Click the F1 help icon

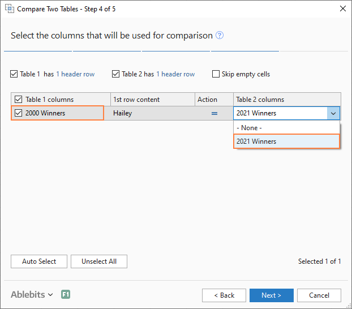(66, 295)
